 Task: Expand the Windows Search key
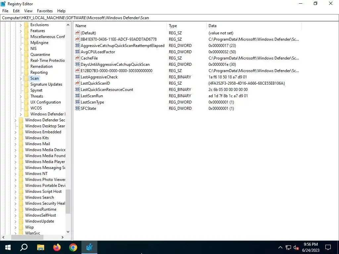(15, 198)
